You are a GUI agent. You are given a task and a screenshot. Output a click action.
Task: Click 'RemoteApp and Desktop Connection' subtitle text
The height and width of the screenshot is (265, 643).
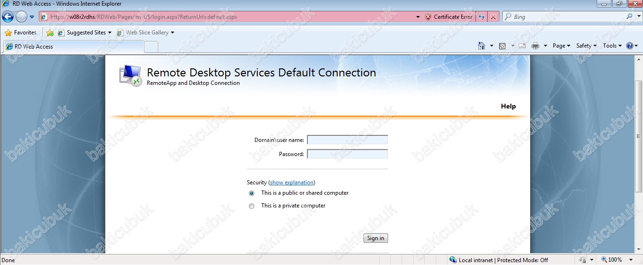193,83
